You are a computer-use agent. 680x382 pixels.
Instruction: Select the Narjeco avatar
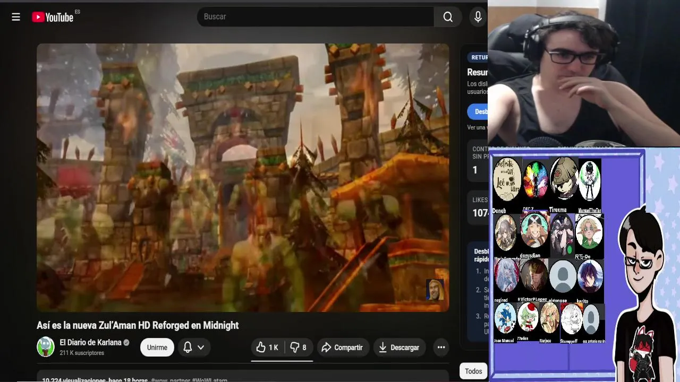(x=549, y=318)
